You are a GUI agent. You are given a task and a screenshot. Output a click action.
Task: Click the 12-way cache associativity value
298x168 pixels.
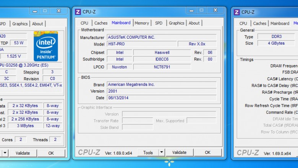click(53, 126)
